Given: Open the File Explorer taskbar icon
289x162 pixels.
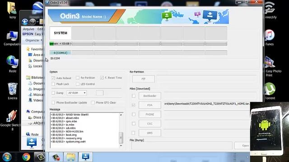Looking at the screenshot, I should (x=71, y=157).
